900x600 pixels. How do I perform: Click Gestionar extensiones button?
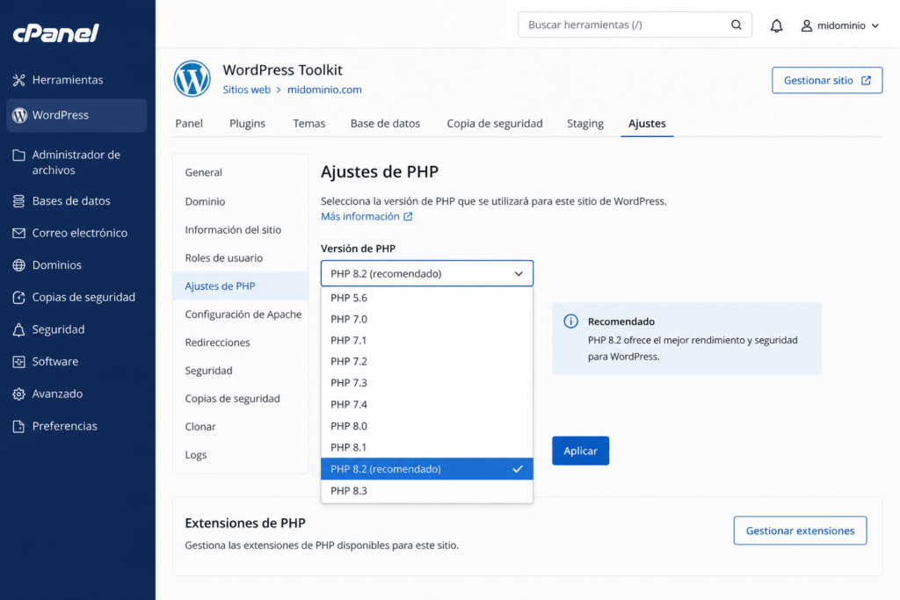(800, 531)
